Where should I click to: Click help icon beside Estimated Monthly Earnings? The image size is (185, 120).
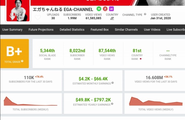point(112,83)
